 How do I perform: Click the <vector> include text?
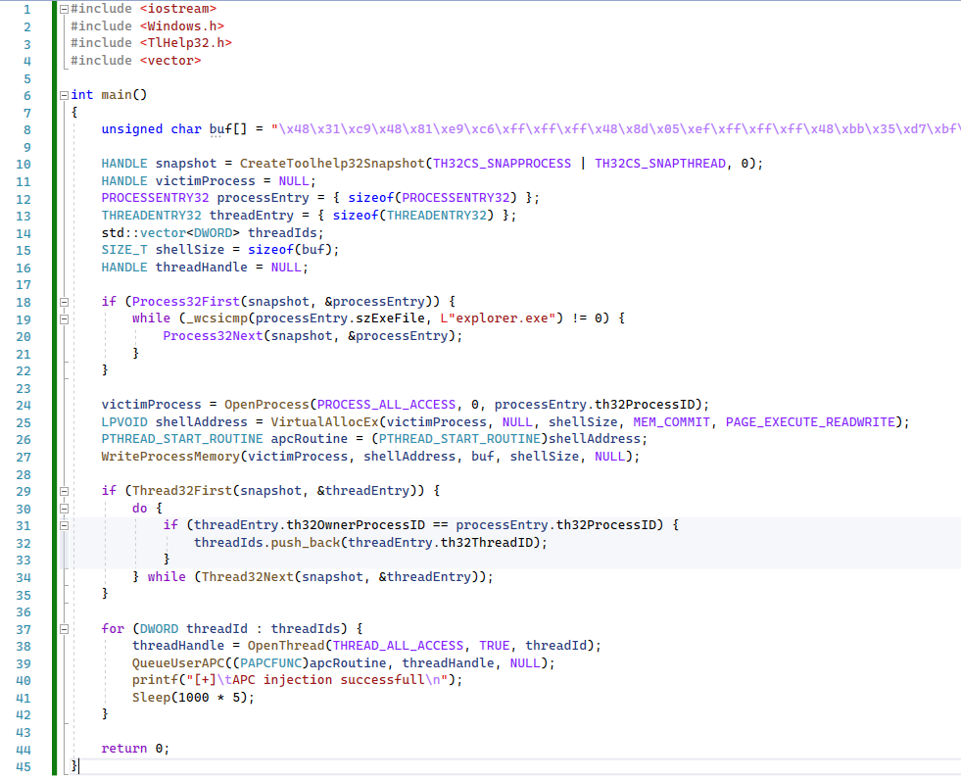pyautogui.click(x=170, y=60)
